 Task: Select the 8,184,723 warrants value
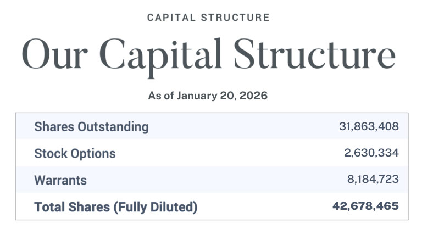pyautogui.click(x=371, y=180)
